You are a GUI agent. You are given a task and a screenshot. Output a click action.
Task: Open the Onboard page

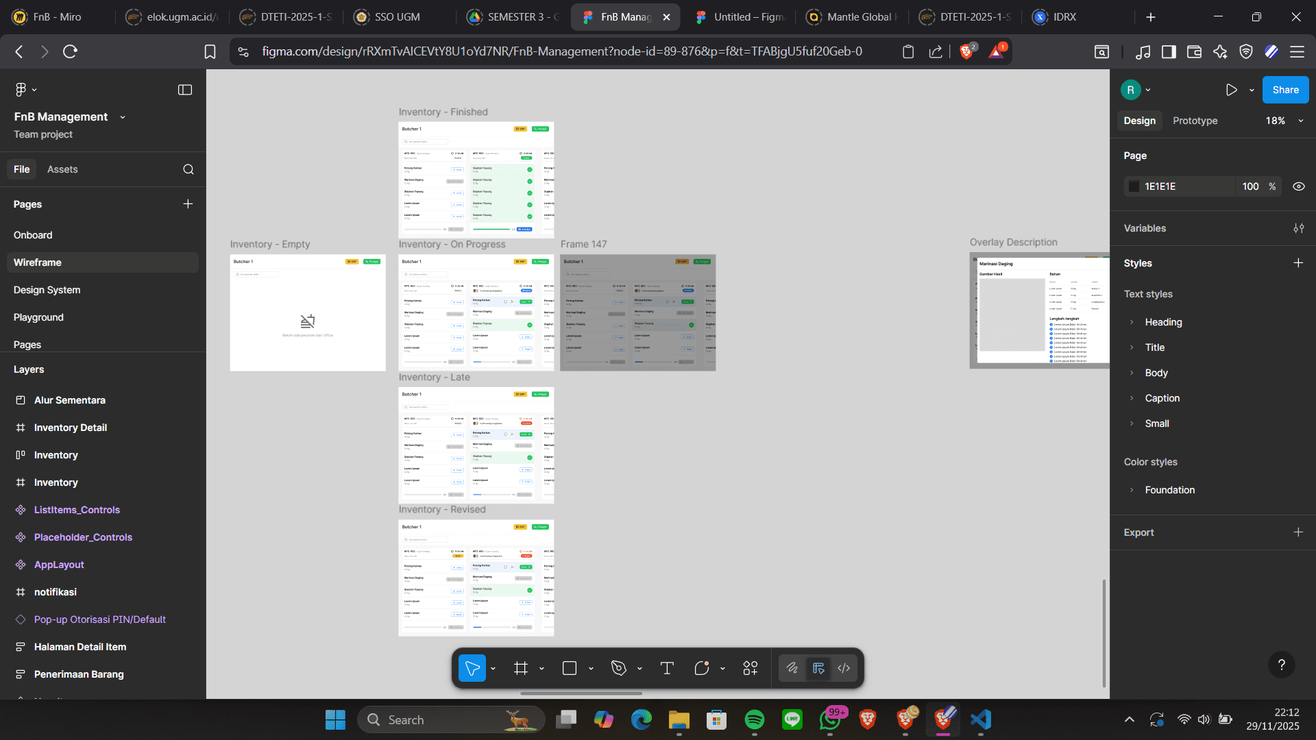coord(103,235)
